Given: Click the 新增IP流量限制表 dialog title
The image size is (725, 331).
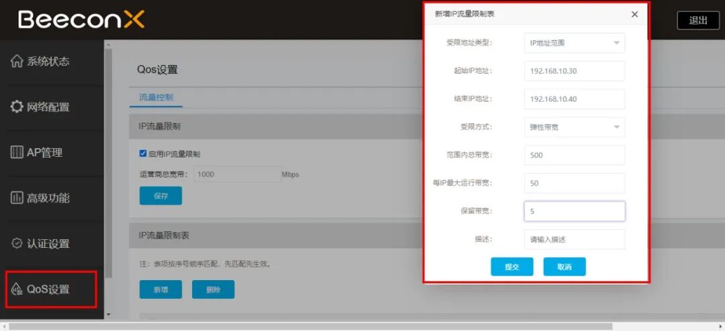Looking at the screenshot, I should coord(465,14).
